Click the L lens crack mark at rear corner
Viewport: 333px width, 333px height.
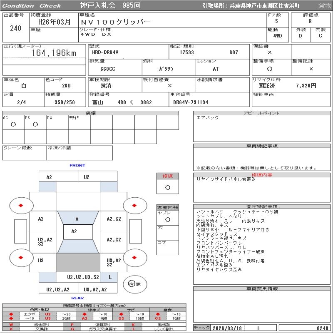(110, 277)
